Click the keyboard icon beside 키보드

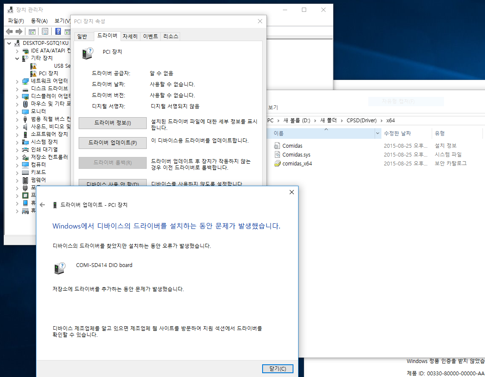pyautogui.click(x=25, y=172)
